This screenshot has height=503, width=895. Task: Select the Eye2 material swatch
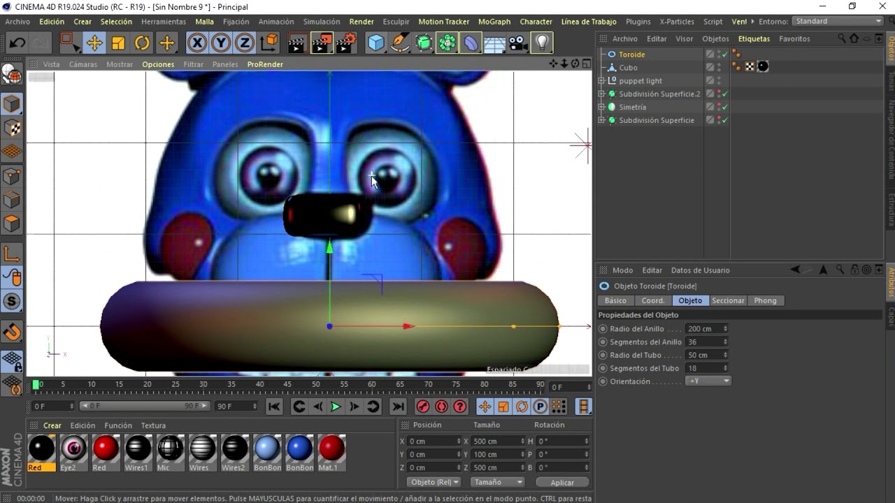pos(73,452)
